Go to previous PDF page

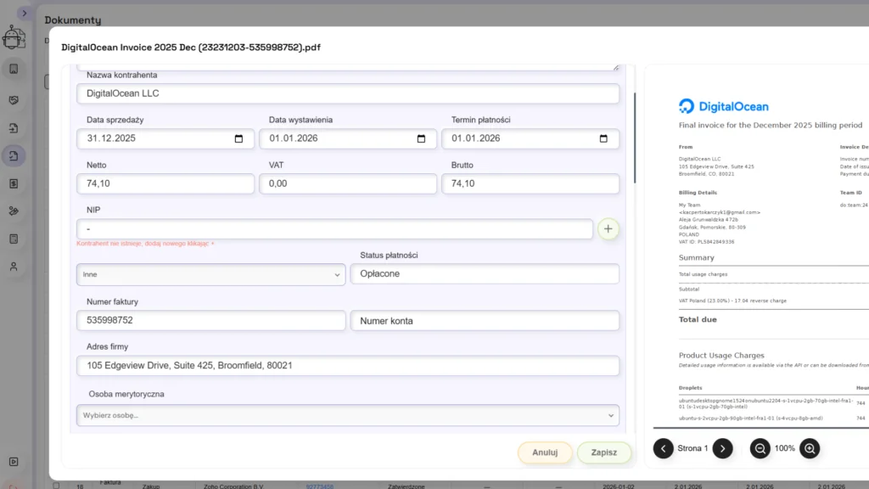coord(664,448)
